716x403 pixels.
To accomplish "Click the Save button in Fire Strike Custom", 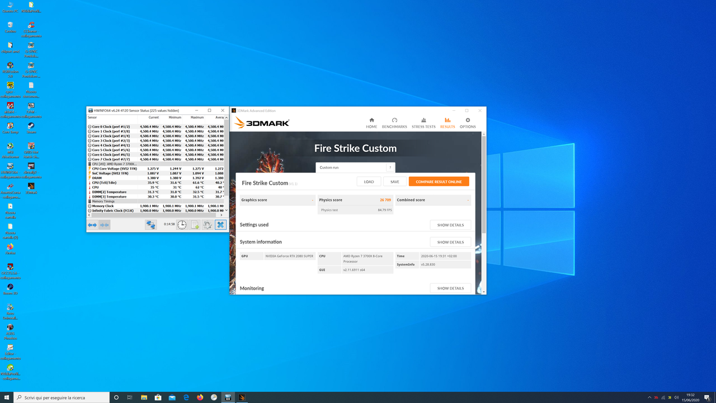I will (394, 181).
